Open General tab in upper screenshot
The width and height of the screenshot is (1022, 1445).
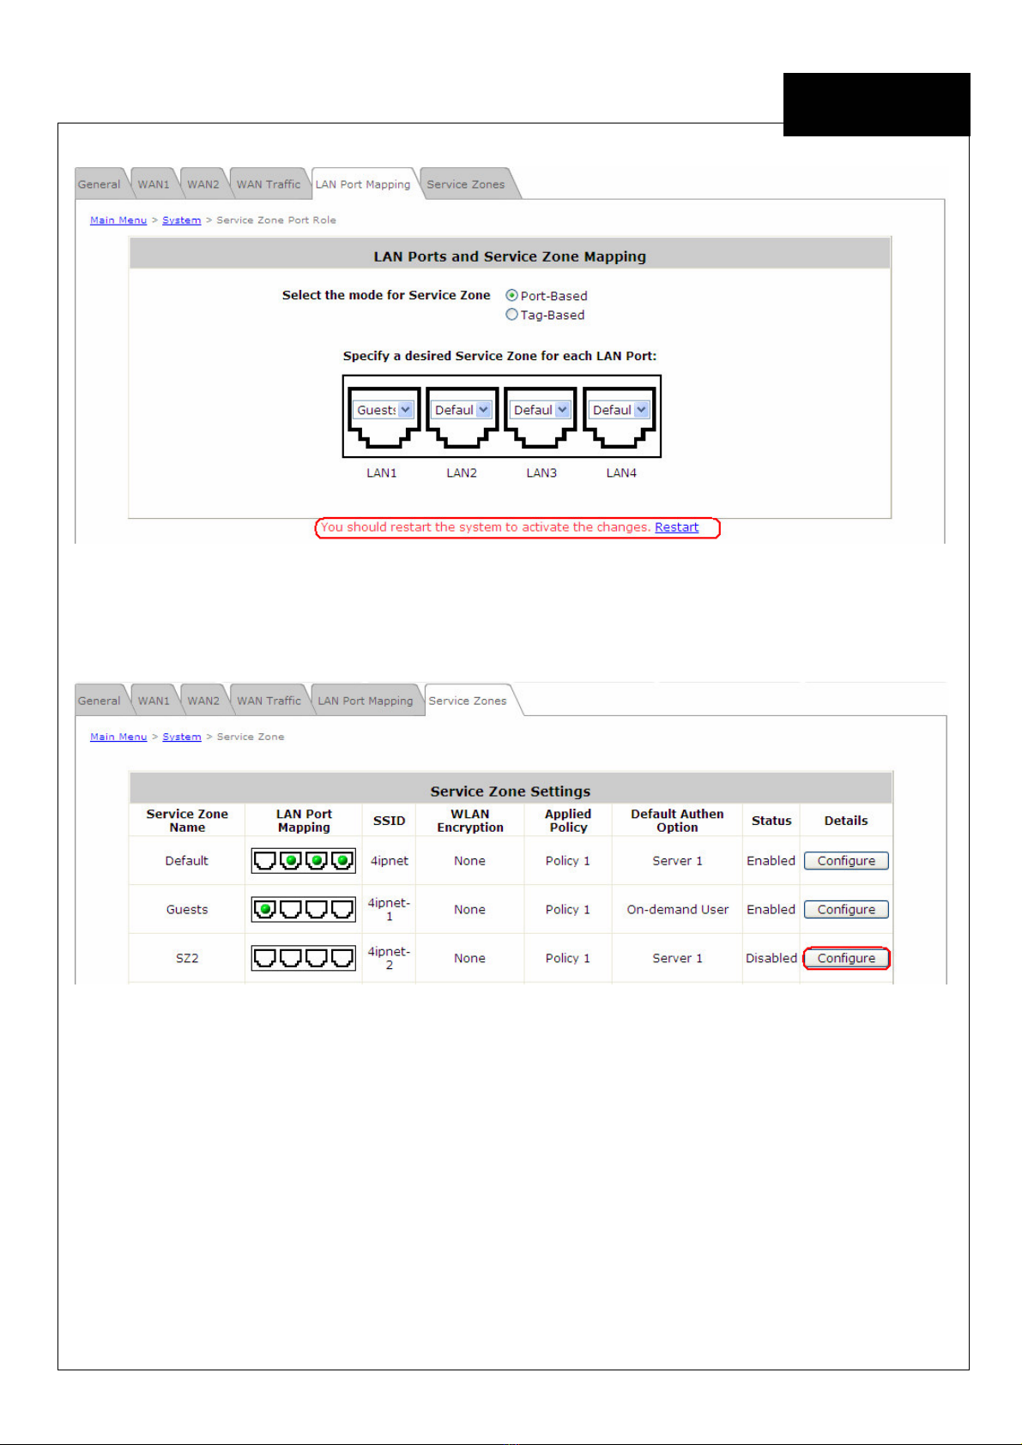[x=100, y=184]
